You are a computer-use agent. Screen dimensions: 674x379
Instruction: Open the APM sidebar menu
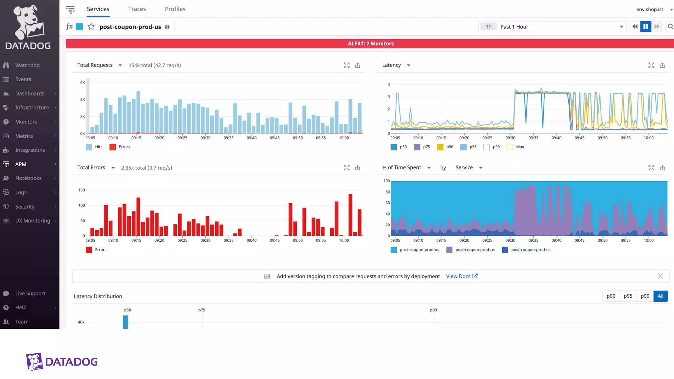point(21,164)
